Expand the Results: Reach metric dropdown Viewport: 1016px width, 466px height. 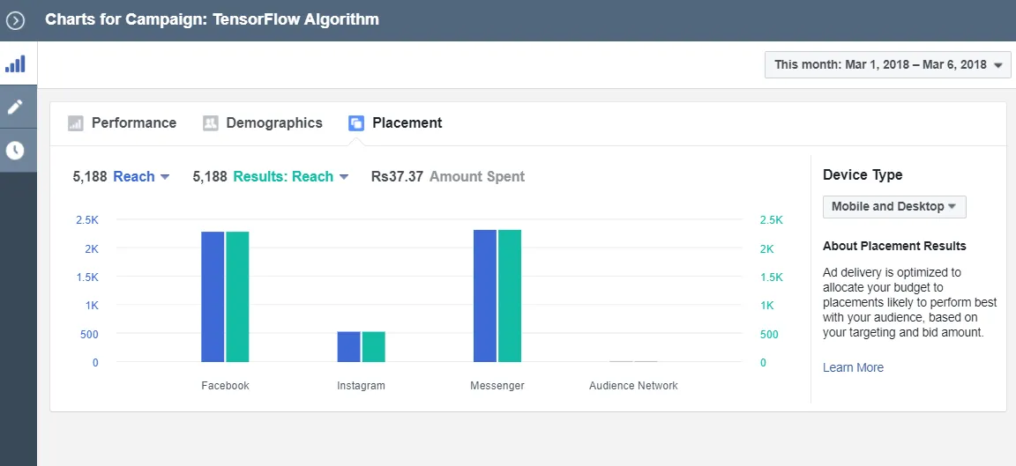pyautogui.click(x=290, y=177)
